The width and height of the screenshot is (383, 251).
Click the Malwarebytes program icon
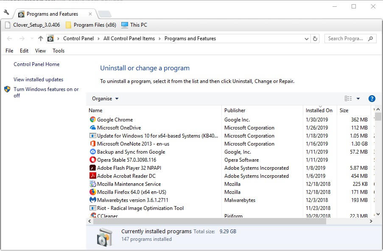(x=92, y=200)
